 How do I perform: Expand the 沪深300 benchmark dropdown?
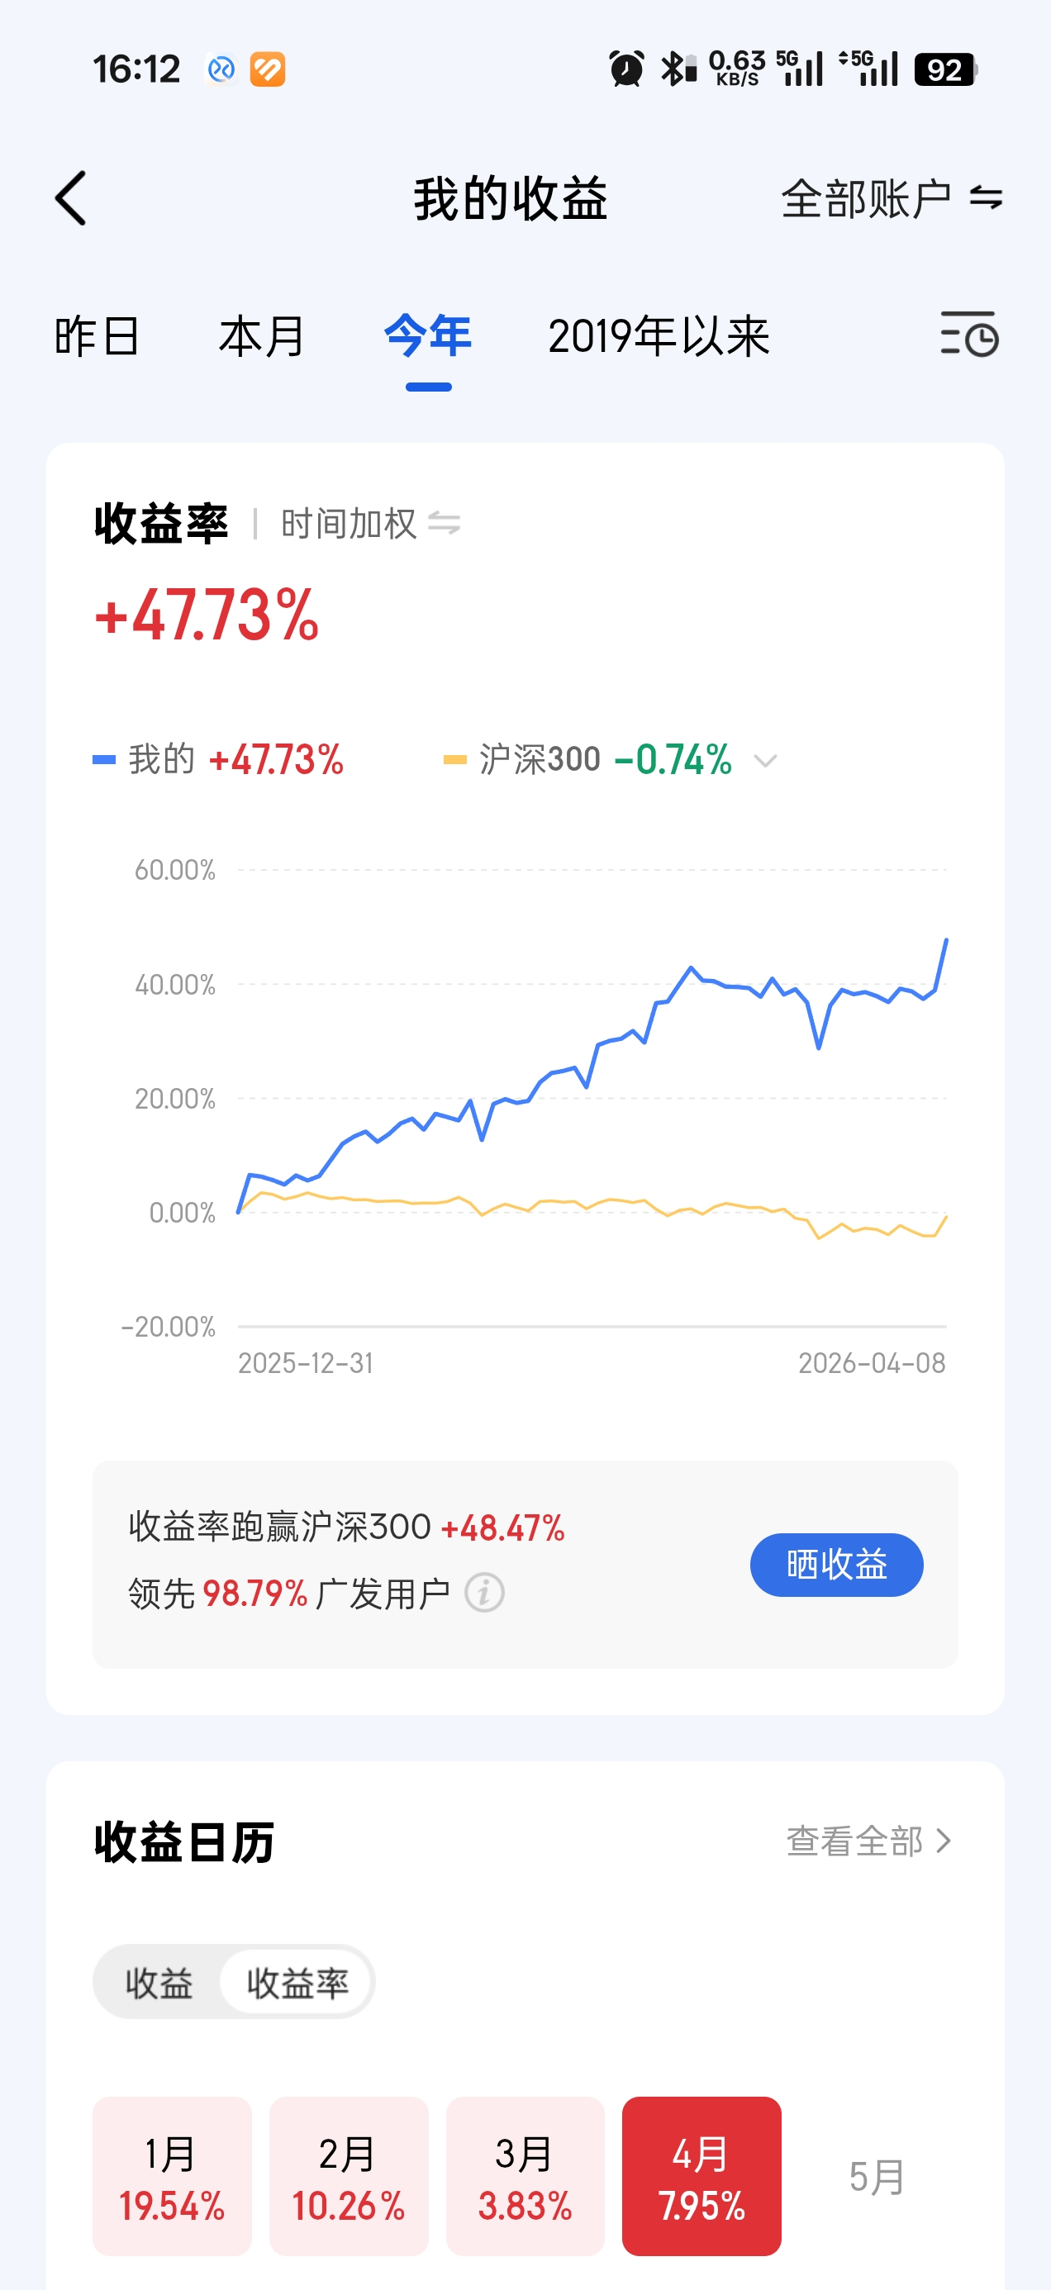coord(764,760)
